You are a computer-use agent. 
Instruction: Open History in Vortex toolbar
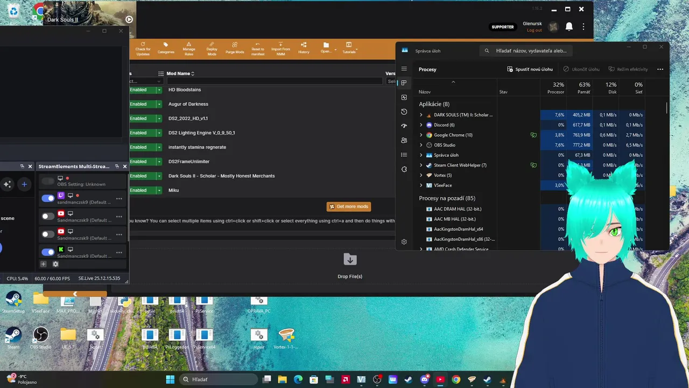coord(304,48)
